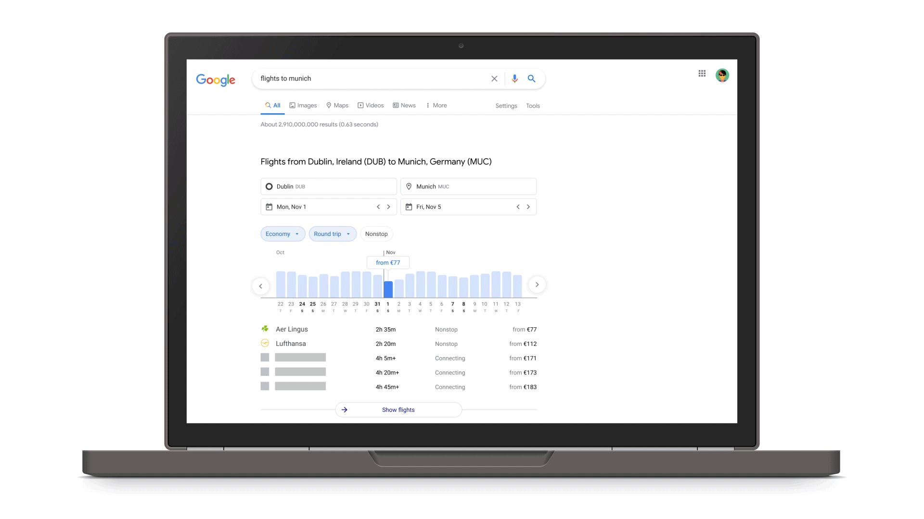This screenshot has height=519, width=924.
Task: Click the destination location pin icon
Action: [410, 186]
